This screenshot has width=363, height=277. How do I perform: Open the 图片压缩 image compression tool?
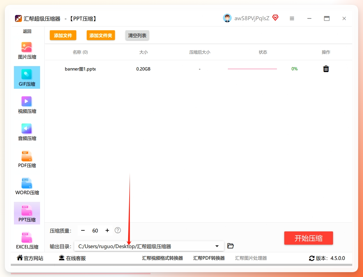click(27, 50)
